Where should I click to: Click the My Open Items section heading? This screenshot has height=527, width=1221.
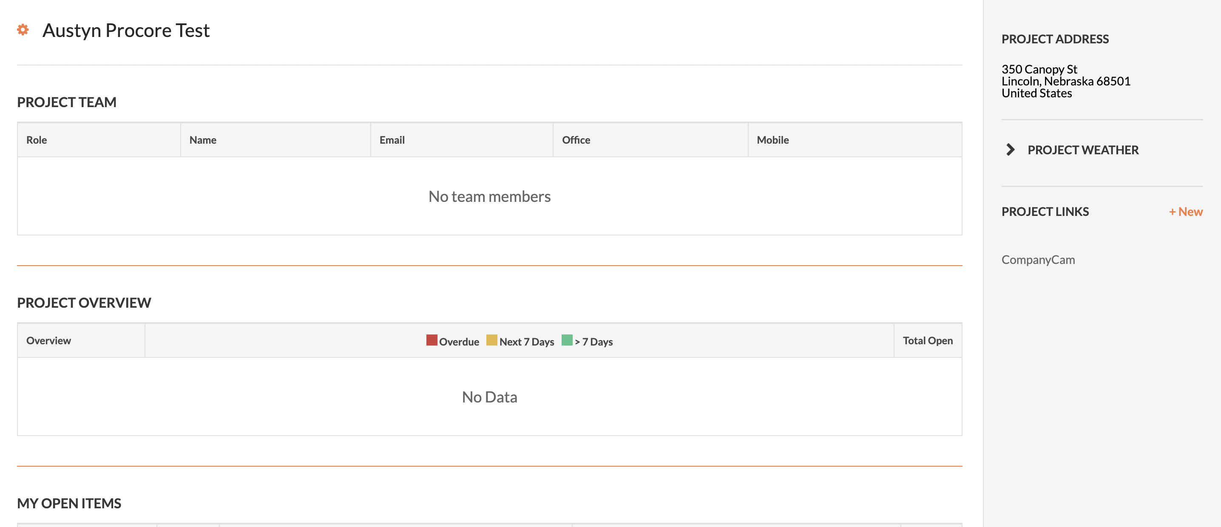pyautogui.click(x=69, y=503)
